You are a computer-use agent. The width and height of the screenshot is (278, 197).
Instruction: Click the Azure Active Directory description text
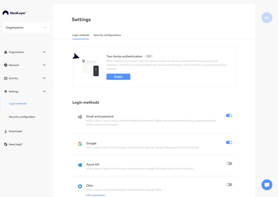140,169
